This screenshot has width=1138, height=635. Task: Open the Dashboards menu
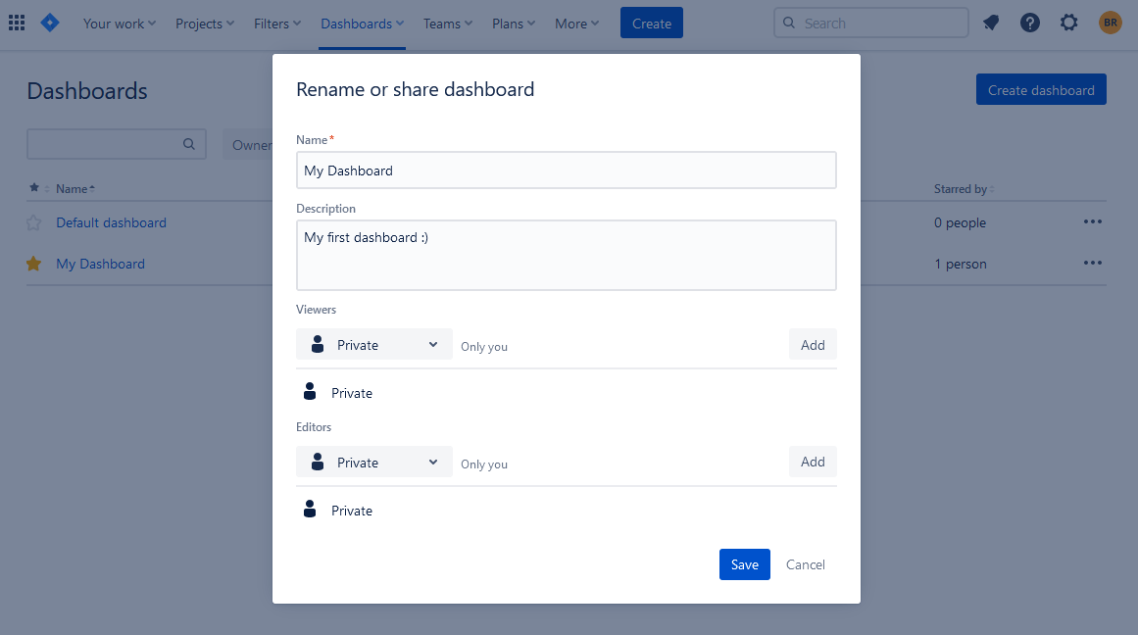click(362, 24)
